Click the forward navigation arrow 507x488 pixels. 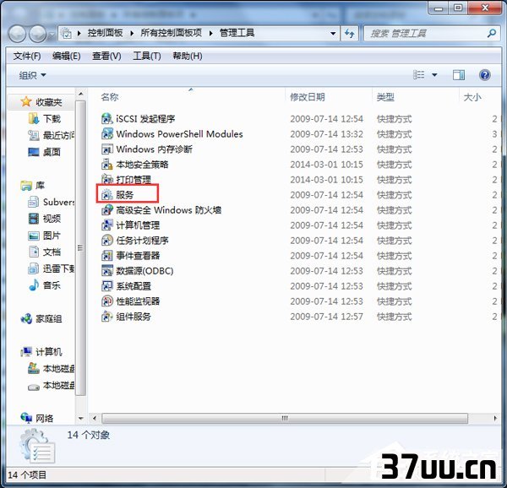coord(38,34)
